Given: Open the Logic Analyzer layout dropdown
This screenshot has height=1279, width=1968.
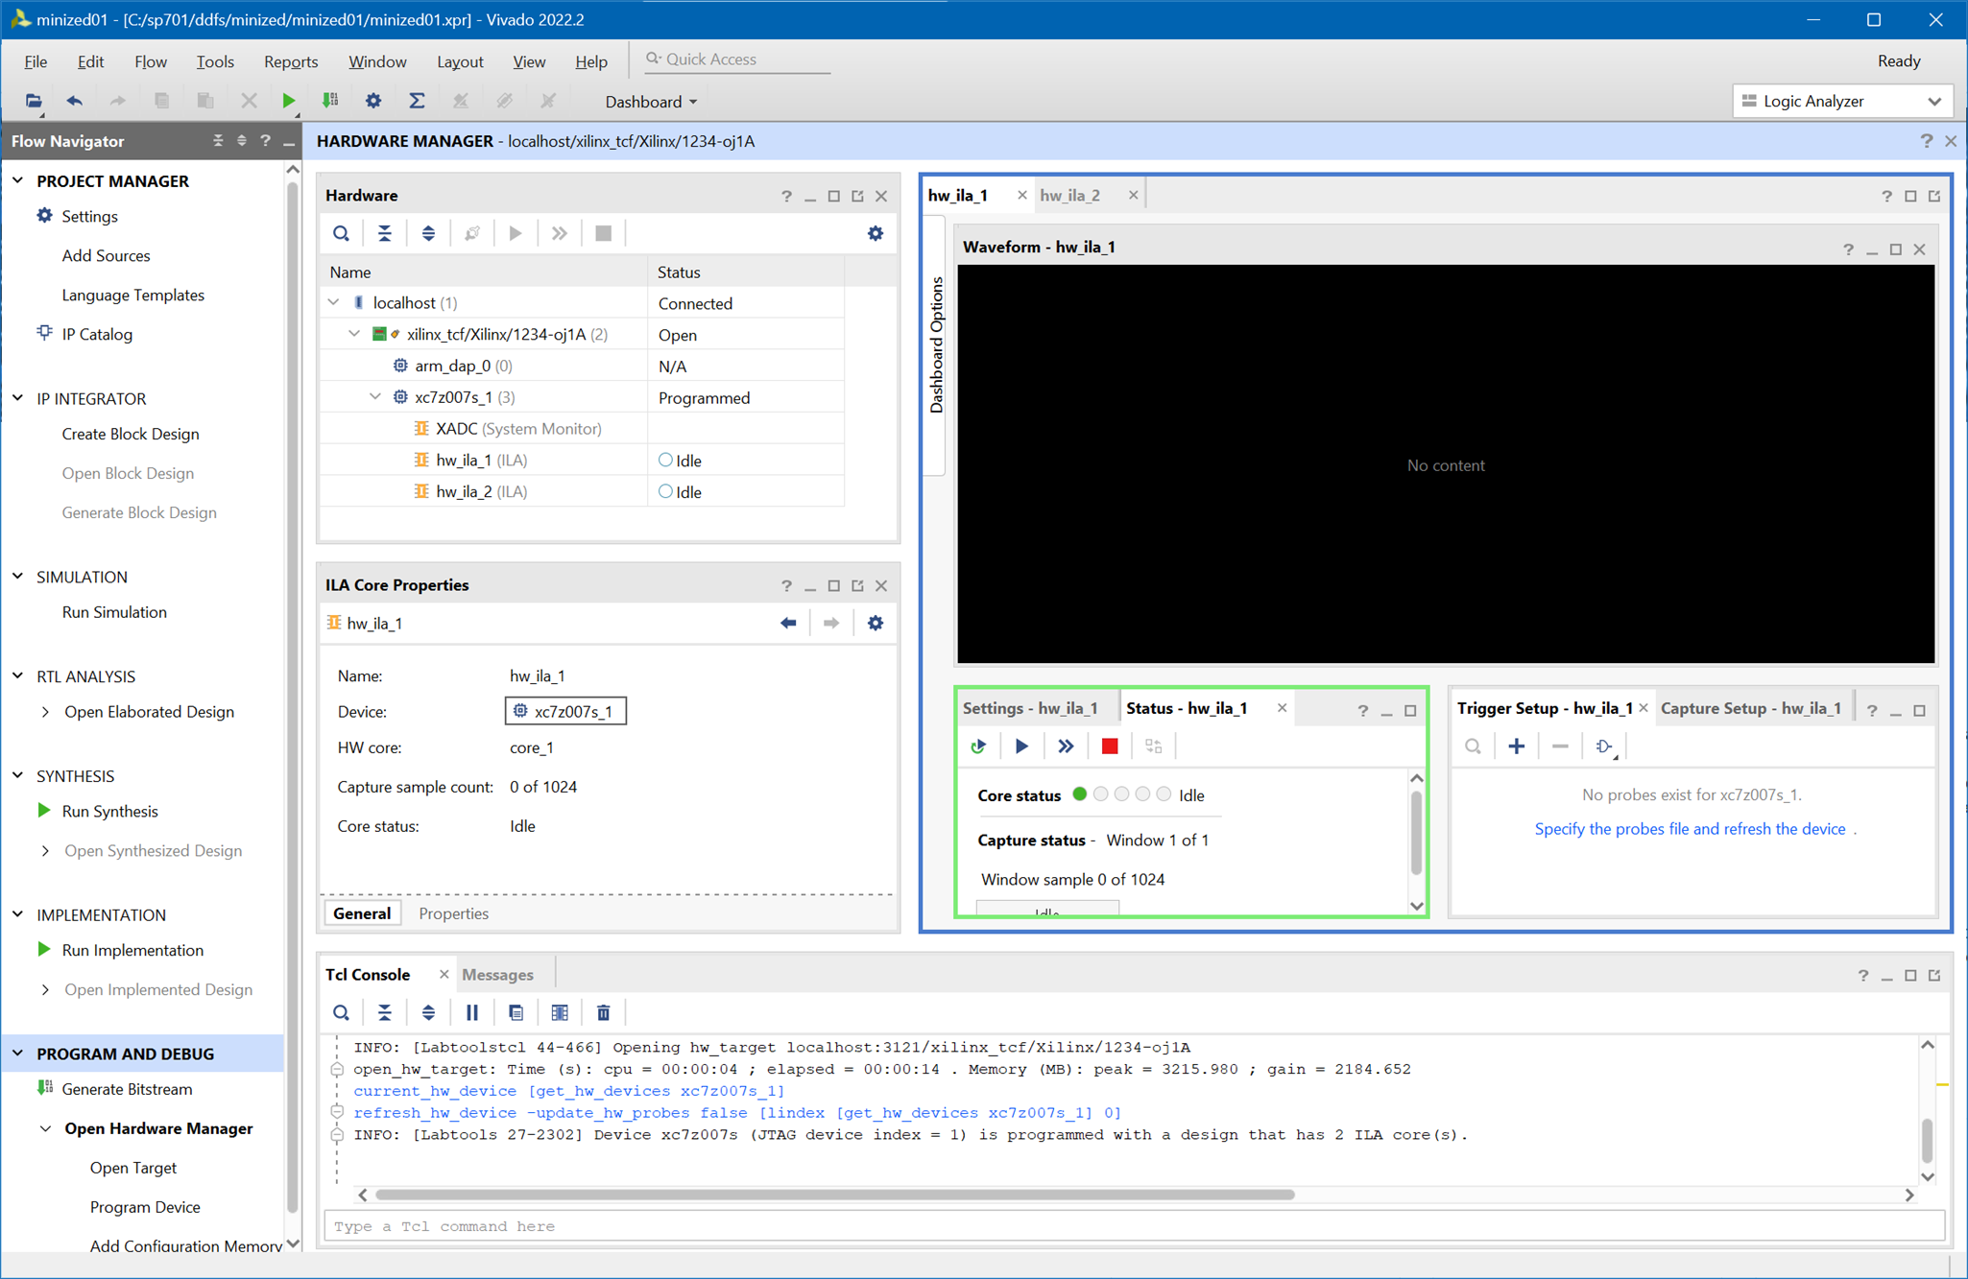Looking at the screenshot, I should [1841, 101].
